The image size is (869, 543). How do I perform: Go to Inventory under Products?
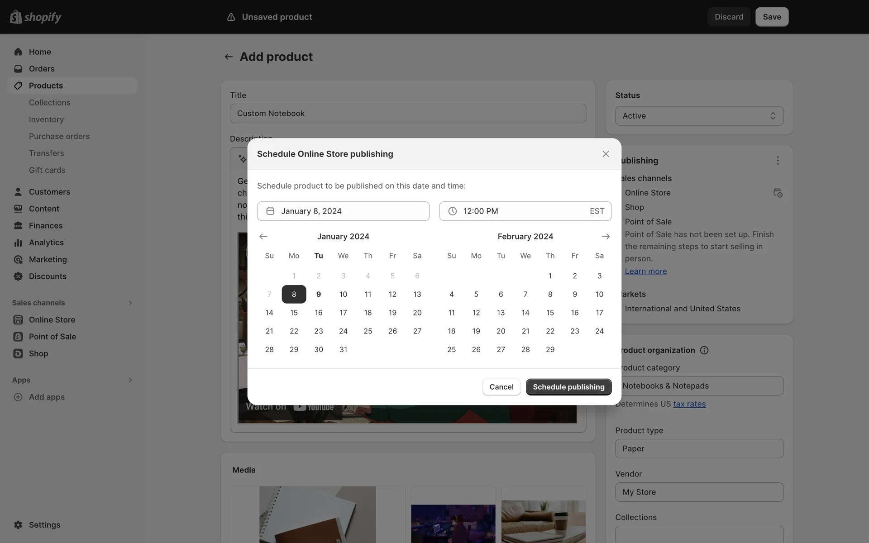click(46, 119)
